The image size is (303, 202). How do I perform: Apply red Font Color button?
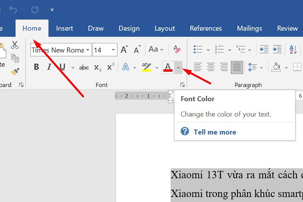click(168, 67)
